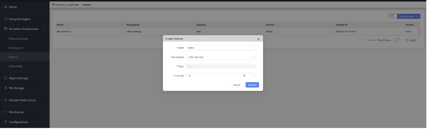Click the Configurations gear icon
428x129 pixels.
(6, 122)
